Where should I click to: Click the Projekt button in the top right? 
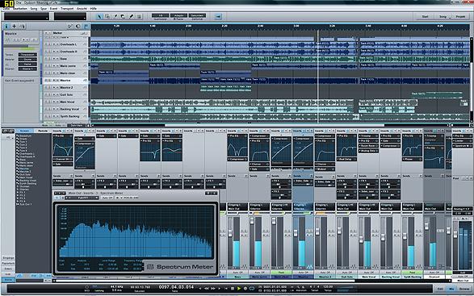(460, 16)
